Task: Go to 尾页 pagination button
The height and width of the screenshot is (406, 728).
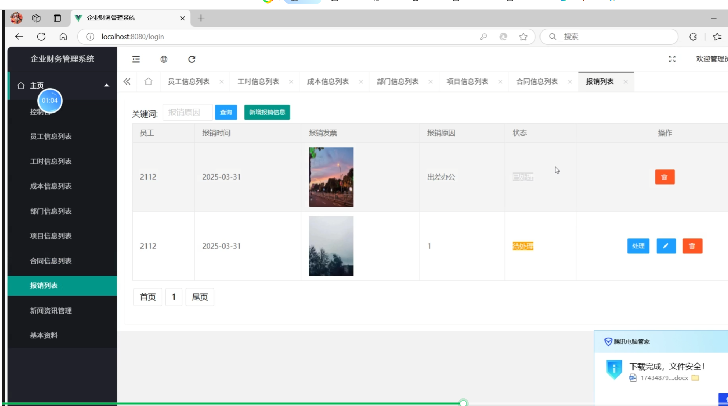Action: pos(200,297)
